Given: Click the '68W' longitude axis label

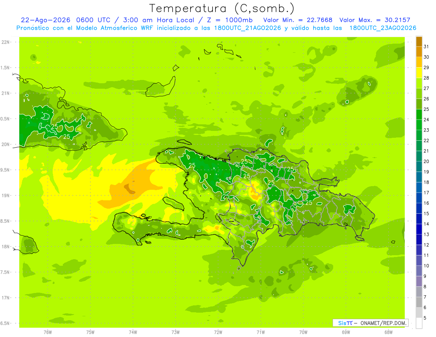Looking at the screenshot, I should click(388, 332).
